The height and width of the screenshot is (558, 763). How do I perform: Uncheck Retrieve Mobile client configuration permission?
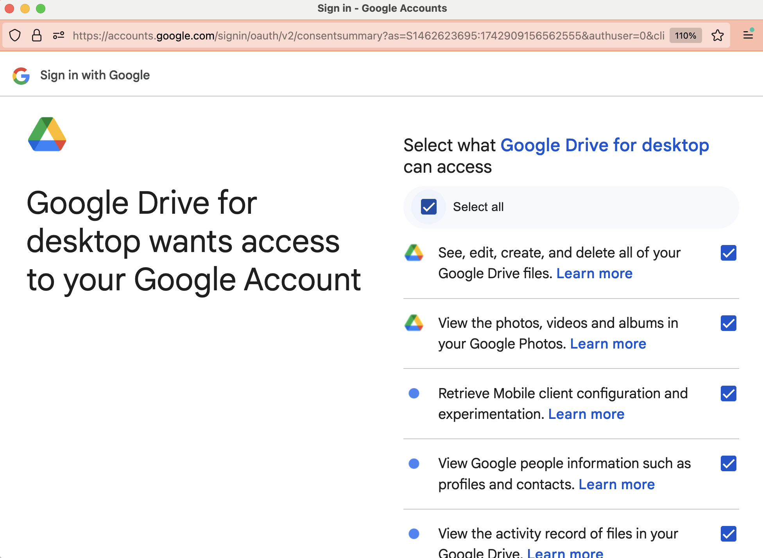[x=728, y=394]
